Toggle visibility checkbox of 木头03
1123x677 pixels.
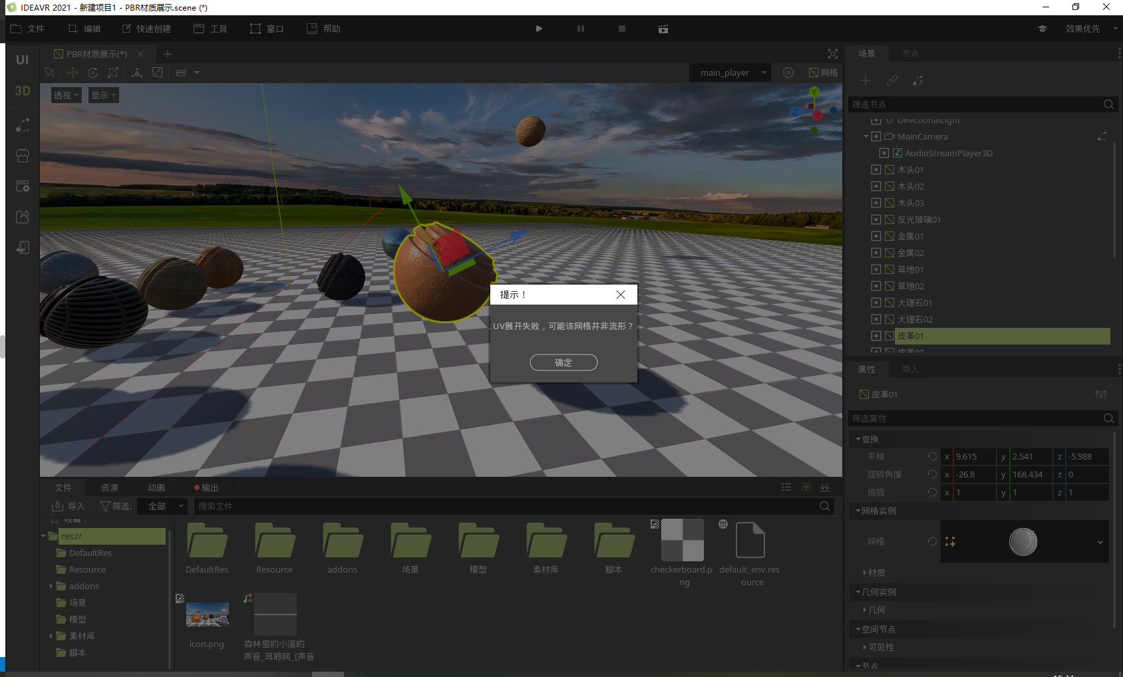876,203
